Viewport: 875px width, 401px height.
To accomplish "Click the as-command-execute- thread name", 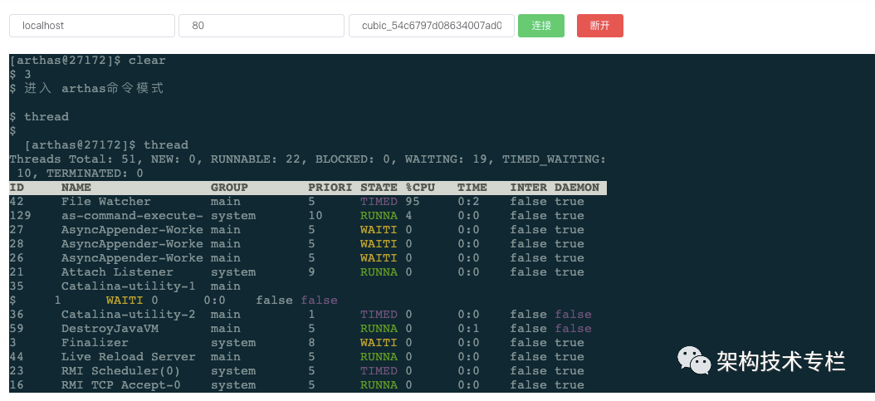I will tap(132, 216).
